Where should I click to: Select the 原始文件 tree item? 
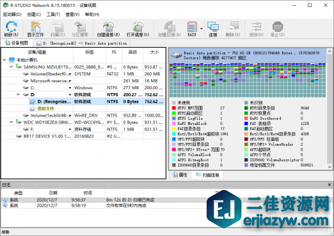tap(45, 108)
